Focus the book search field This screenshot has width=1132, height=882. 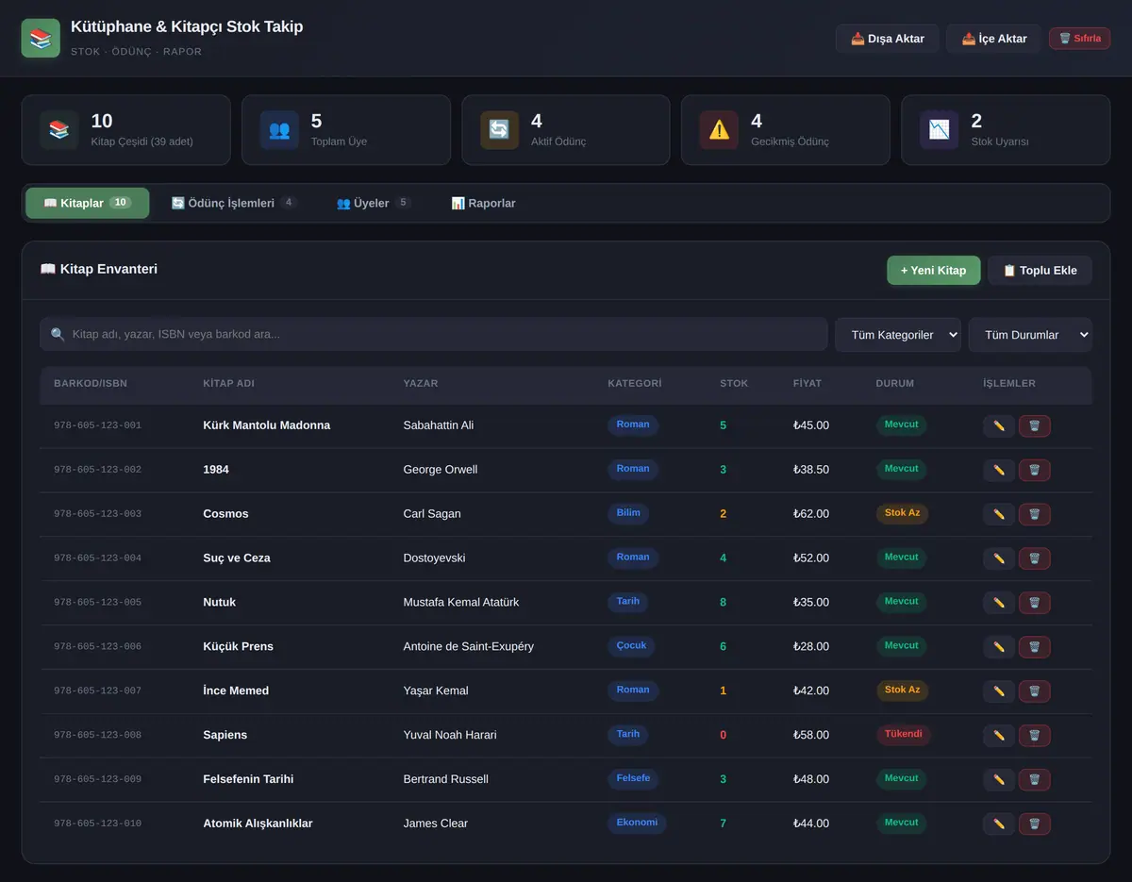tap(434, 334)
